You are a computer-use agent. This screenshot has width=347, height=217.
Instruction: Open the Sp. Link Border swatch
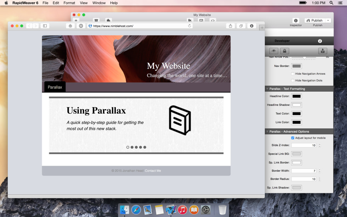[x=297, y=162]
